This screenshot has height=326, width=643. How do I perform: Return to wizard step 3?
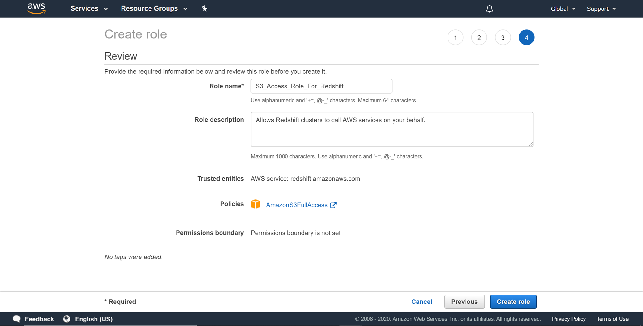(x=503, y=38)
